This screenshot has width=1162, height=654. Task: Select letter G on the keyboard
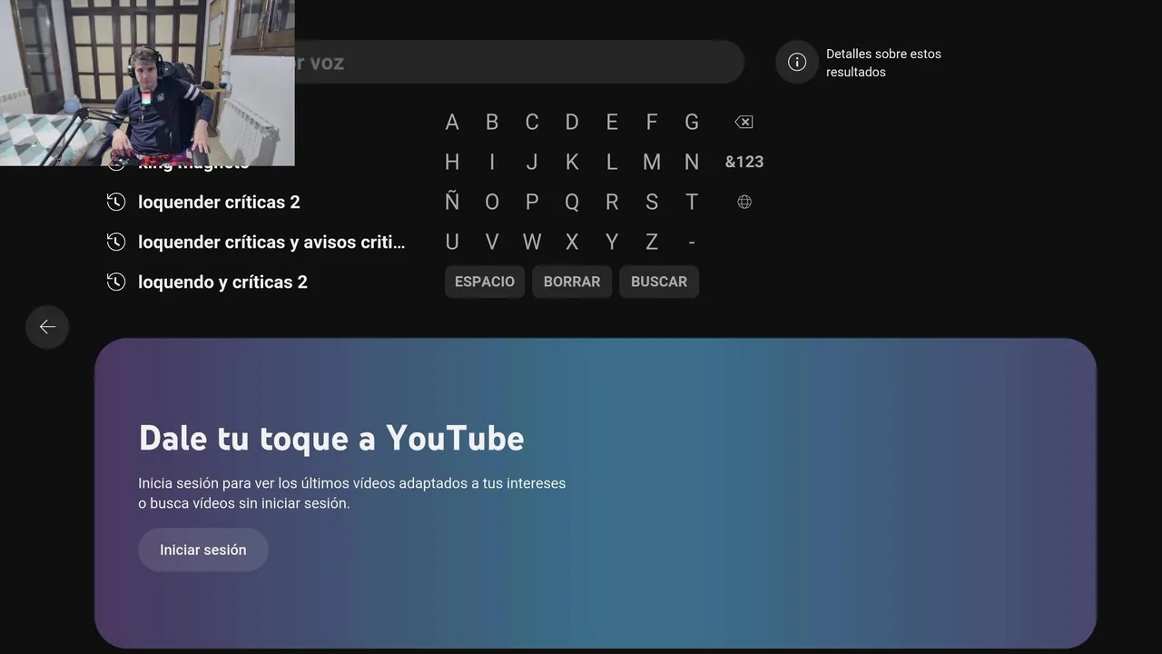[x=692, y=122]
